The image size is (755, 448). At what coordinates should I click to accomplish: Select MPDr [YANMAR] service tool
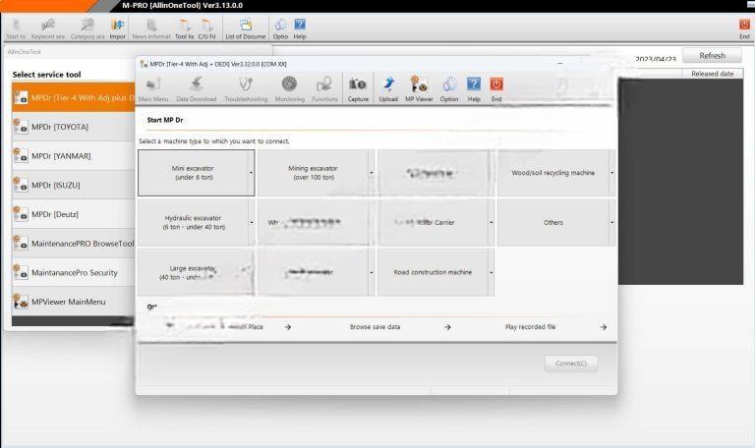pyautogui.click(x=73, y=156)
